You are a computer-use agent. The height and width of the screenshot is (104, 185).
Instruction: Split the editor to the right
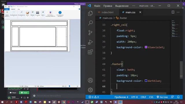tap(173, 12)
